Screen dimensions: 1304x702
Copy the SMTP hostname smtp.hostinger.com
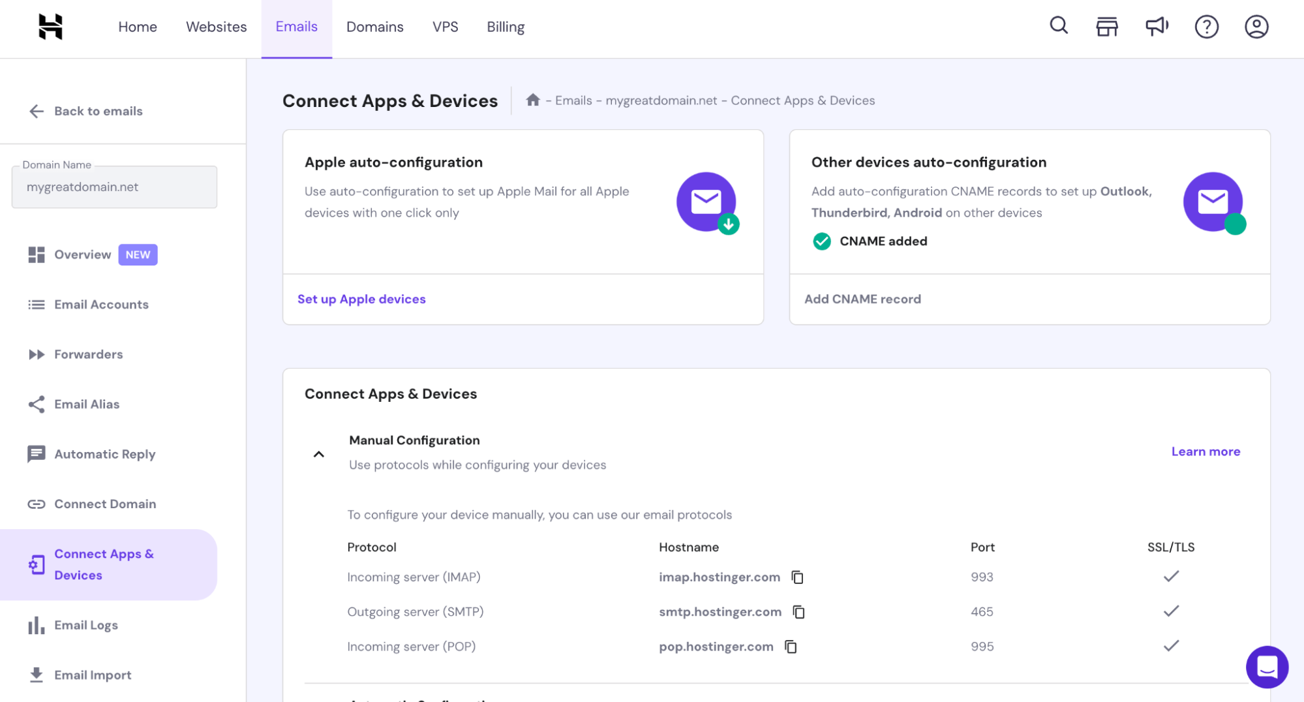[798, 611]
